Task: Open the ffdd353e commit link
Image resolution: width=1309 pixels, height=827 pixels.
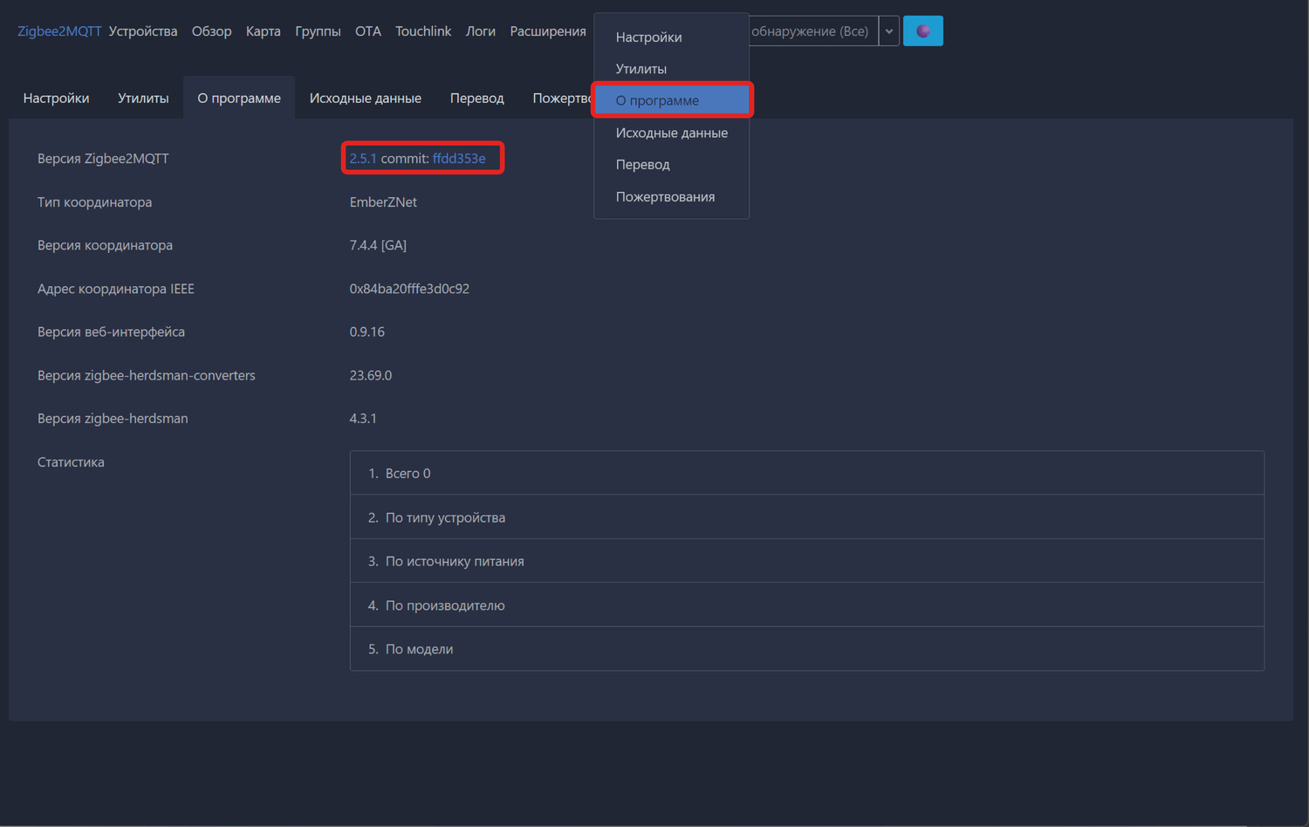Action: coord(459,159)
